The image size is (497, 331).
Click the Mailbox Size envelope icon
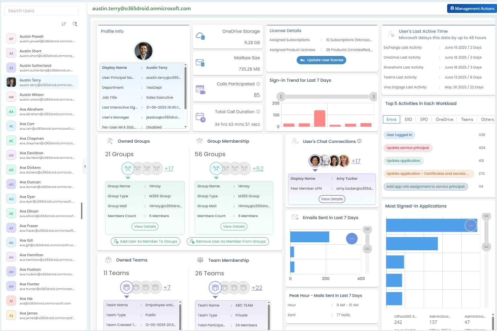point(200,62)
